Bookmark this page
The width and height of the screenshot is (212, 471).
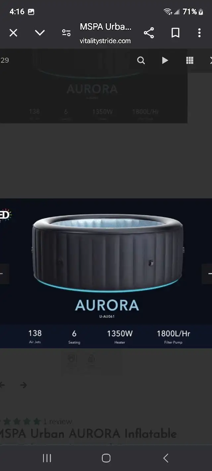point(175,33)
